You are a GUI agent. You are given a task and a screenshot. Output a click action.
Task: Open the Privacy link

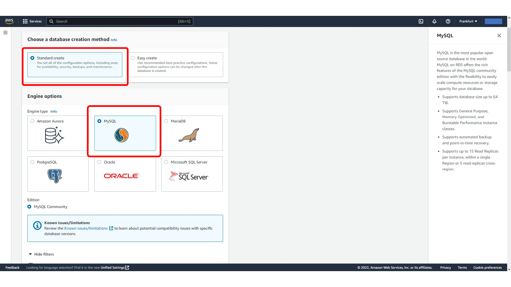point(445,268)
